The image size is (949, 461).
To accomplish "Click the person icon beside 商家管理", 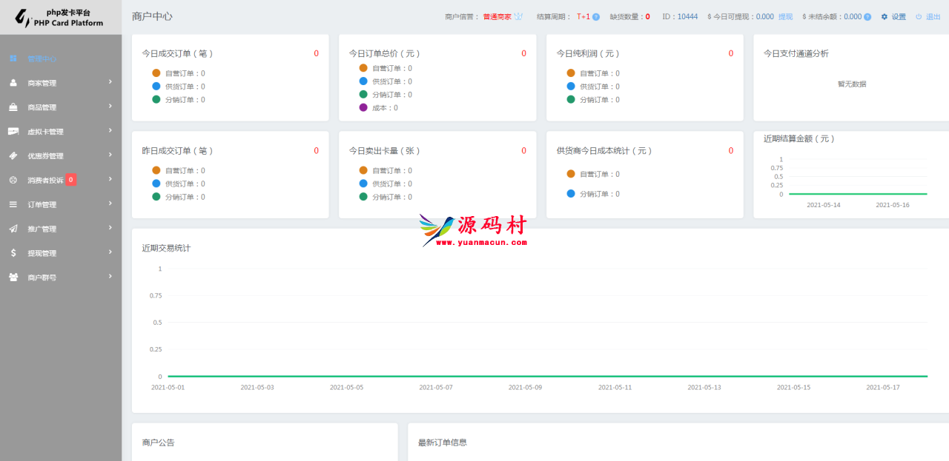I will pos(13,83).
